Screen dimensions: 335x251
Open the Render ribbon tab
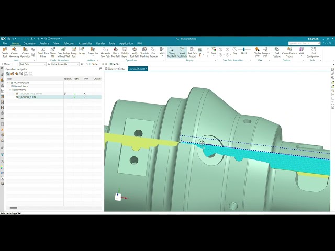100,43
